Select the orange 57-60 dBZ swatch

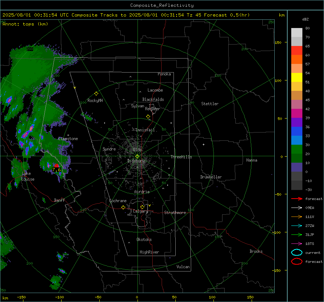coord(297,60)
